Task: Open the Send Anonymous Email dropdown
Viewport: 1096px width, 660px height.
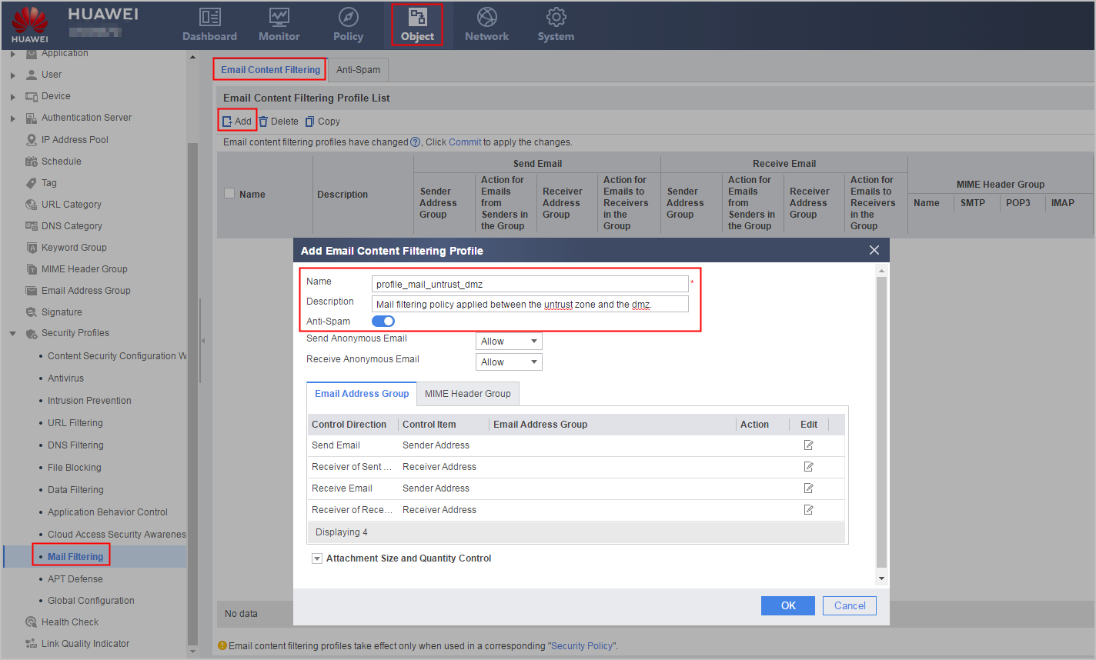Action: pyautogui.click(x=509, y=342)
